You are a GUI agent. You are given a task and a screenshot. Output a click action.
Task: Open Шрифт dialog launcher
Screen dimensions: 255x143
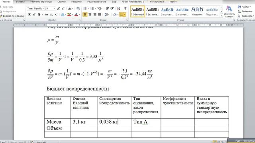(80, 20)
